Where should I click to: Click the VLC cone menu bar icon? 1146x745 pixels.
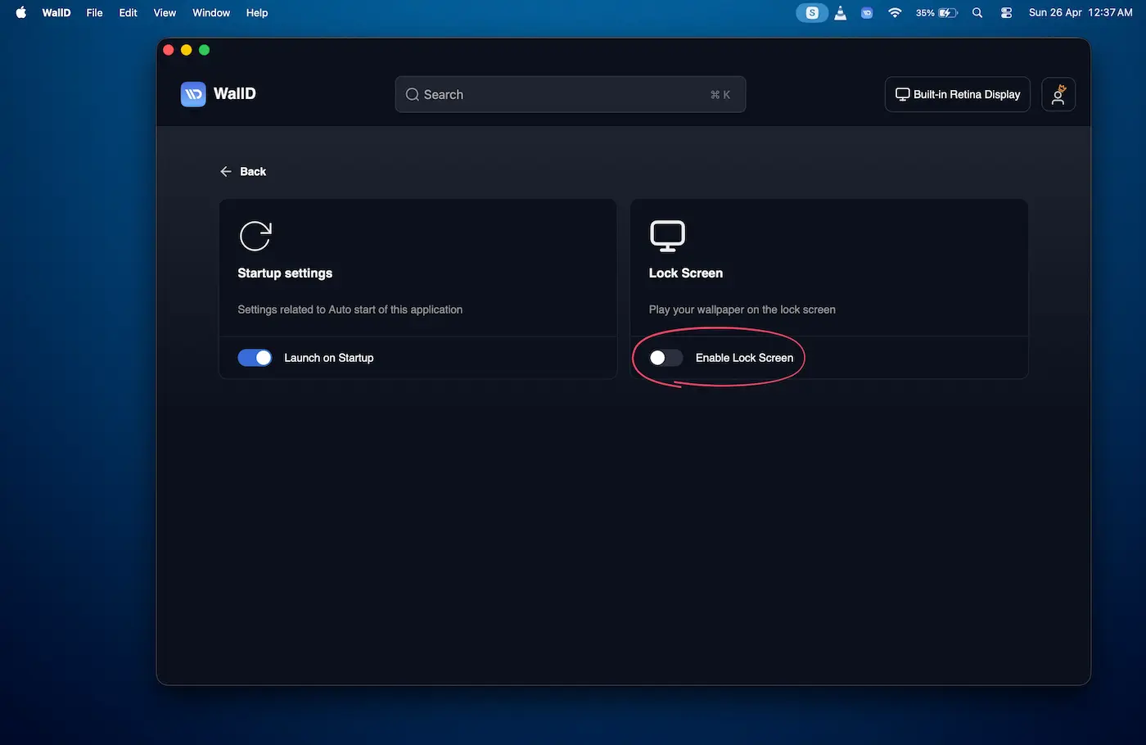click(840, 13)
